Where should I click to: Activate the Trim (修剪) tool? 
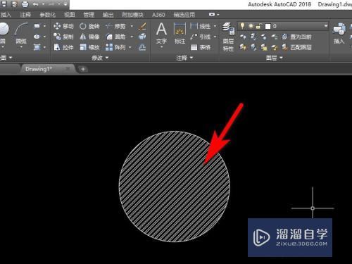point(115,26)
